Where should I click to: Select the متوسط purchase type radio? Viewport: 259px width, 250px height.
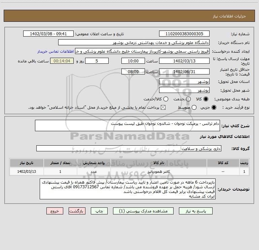194,108
